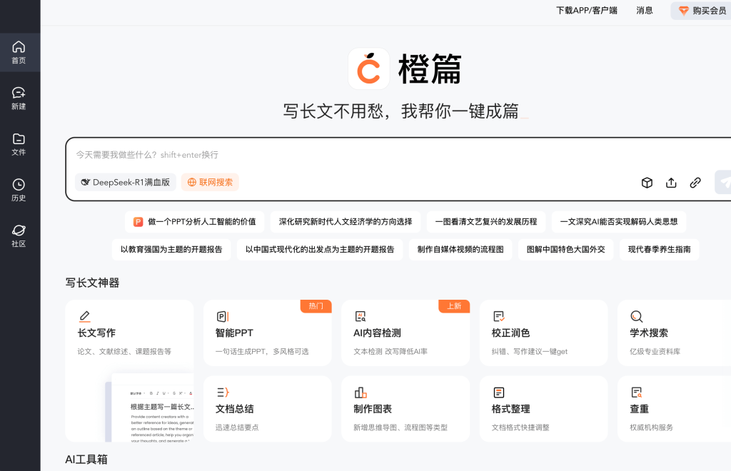
Task: Click the cube icon in the input box
Action: (647, 183)
